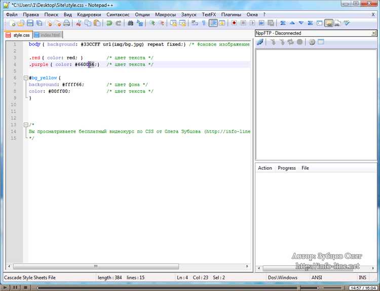Click the Progress column header in NppFTP
The image size is (380, 291).
point(286,168)
